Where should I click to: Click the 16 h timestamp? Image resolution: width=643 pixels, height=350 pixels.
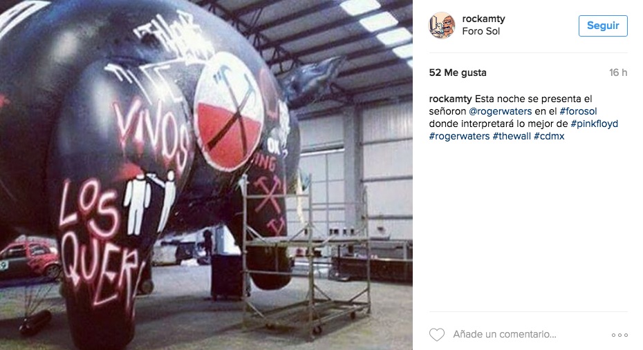618,72
